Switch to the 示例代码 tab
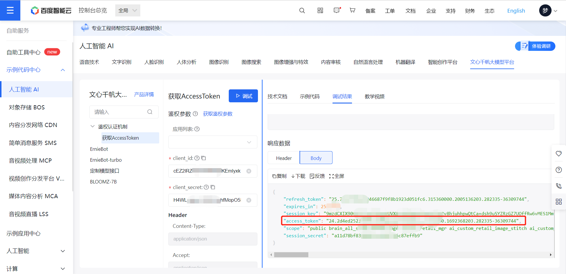566x274 pixels. [x=310, y=97]
